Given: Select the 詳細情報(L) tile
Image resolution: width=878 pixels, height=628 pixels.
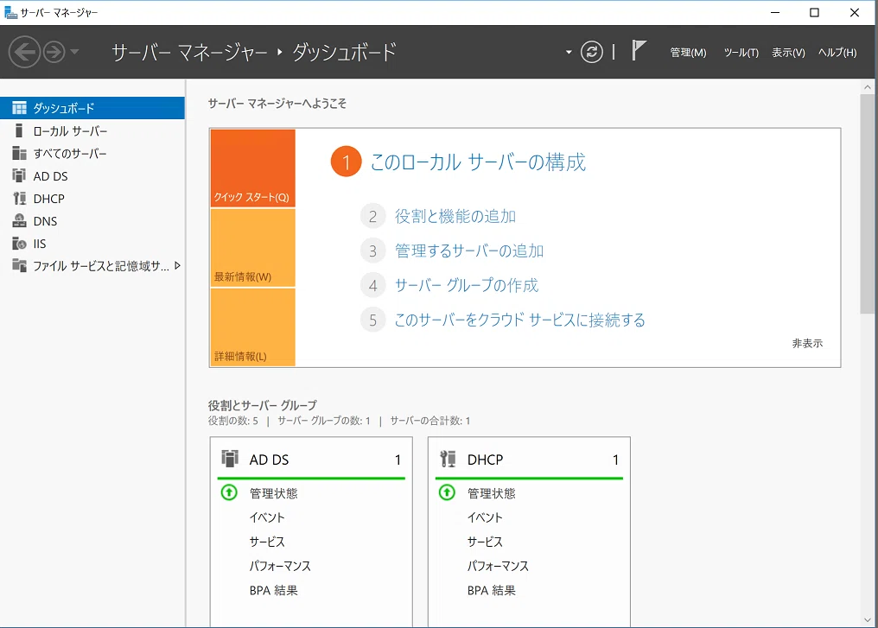Looking at the screenshot, I should pyautogui.click(x=252, y=327).
